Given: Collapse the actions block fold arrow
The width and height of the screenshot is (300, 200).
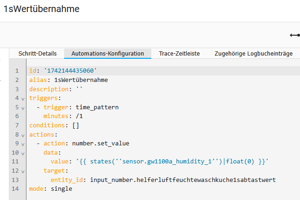Looking at the screenshot, I should click(x=23, y=136).
